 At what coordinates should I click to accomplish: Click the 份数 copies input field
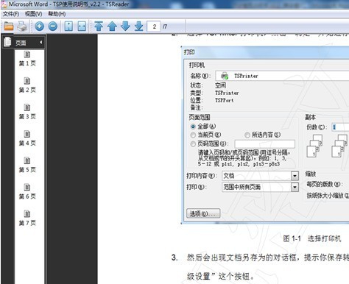coord(340,127)
